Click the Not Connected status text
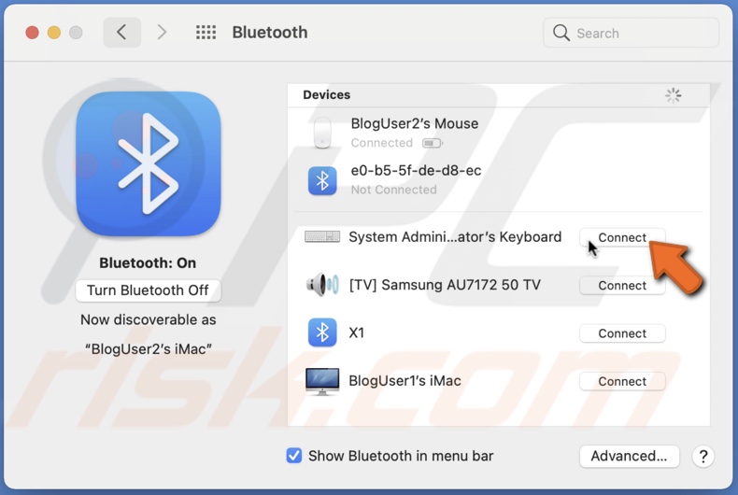The image size is (738, 495). point(394,190)
